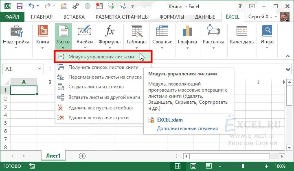
Task: Switch to Page Layout view
Action: tap(193, 166)
